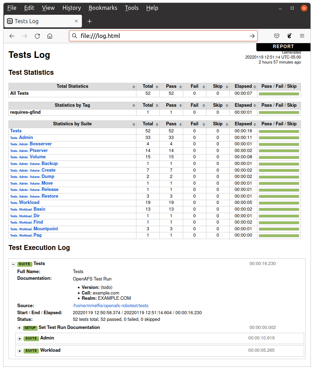This screenshot has width=314, height=370.
Task: Click the go arrow in the address bar
Action: (252, 36)
